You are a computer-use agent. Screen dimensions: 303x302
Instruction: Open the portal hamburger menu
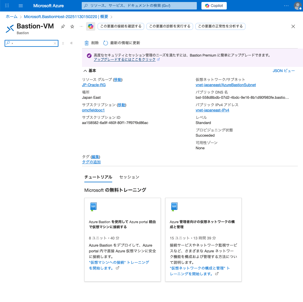(21, 5)
